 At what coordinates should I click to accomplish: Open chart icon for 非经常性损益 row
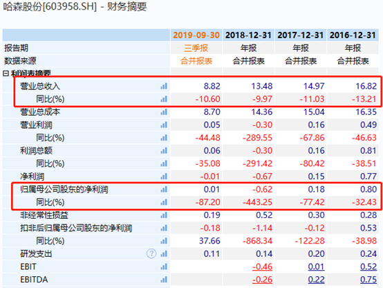pyautogui.click(x=164, y=215)
